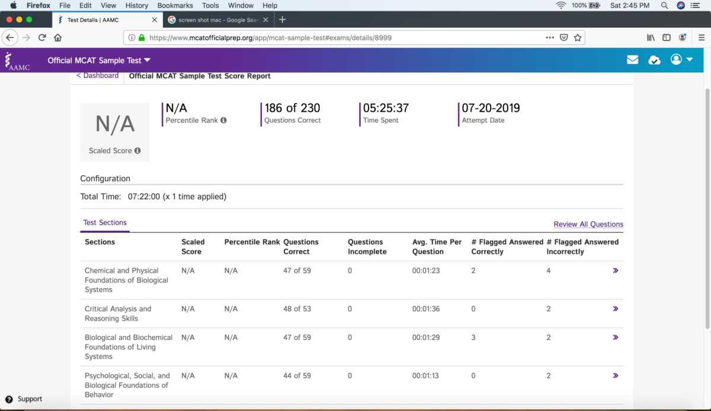
Task: Open the user account profile icon
Action: [676, 60]
